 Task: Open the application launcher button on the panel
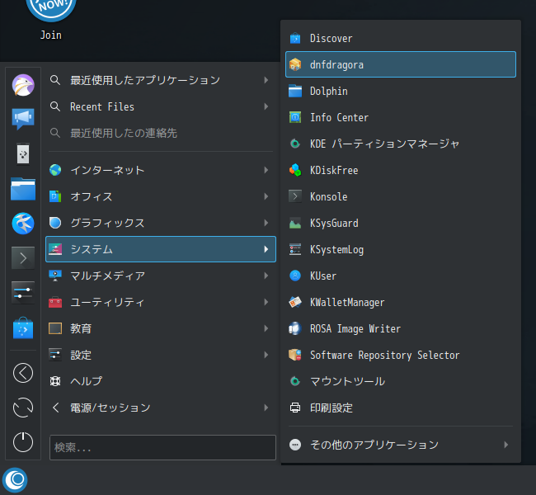pos(15,480)
